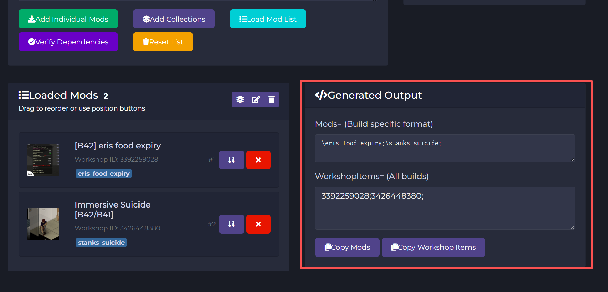Image resolution: width=608 pixels, height=292 pixels.
Task: Remove Immersive Suicide mod with red X
Action: pos(258,224)
